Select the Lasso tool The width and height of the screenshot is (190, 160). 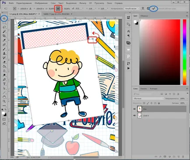pos(4,27)
